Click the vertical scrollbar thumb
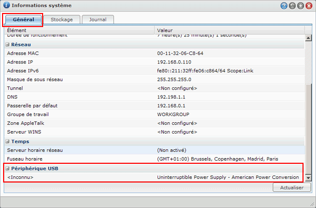The width and height of the screenshot is (316, 208). click(308, 129)
